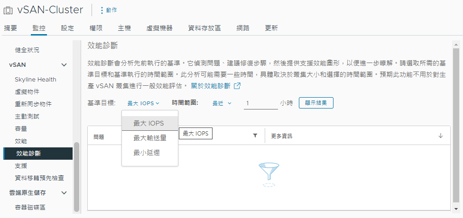Choose 最大輸送量 from the dropdown list
This screenshot has height=218, width=463.
pyautogui.click(x=150, y=138)
